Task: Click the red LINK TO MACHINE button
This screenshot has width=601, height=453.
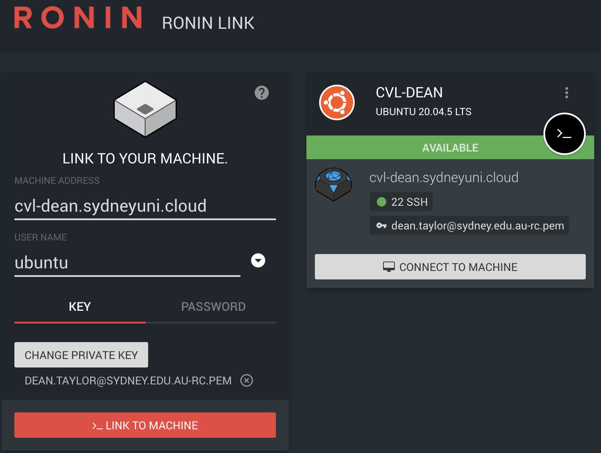Action: click(x=145, y=425)
